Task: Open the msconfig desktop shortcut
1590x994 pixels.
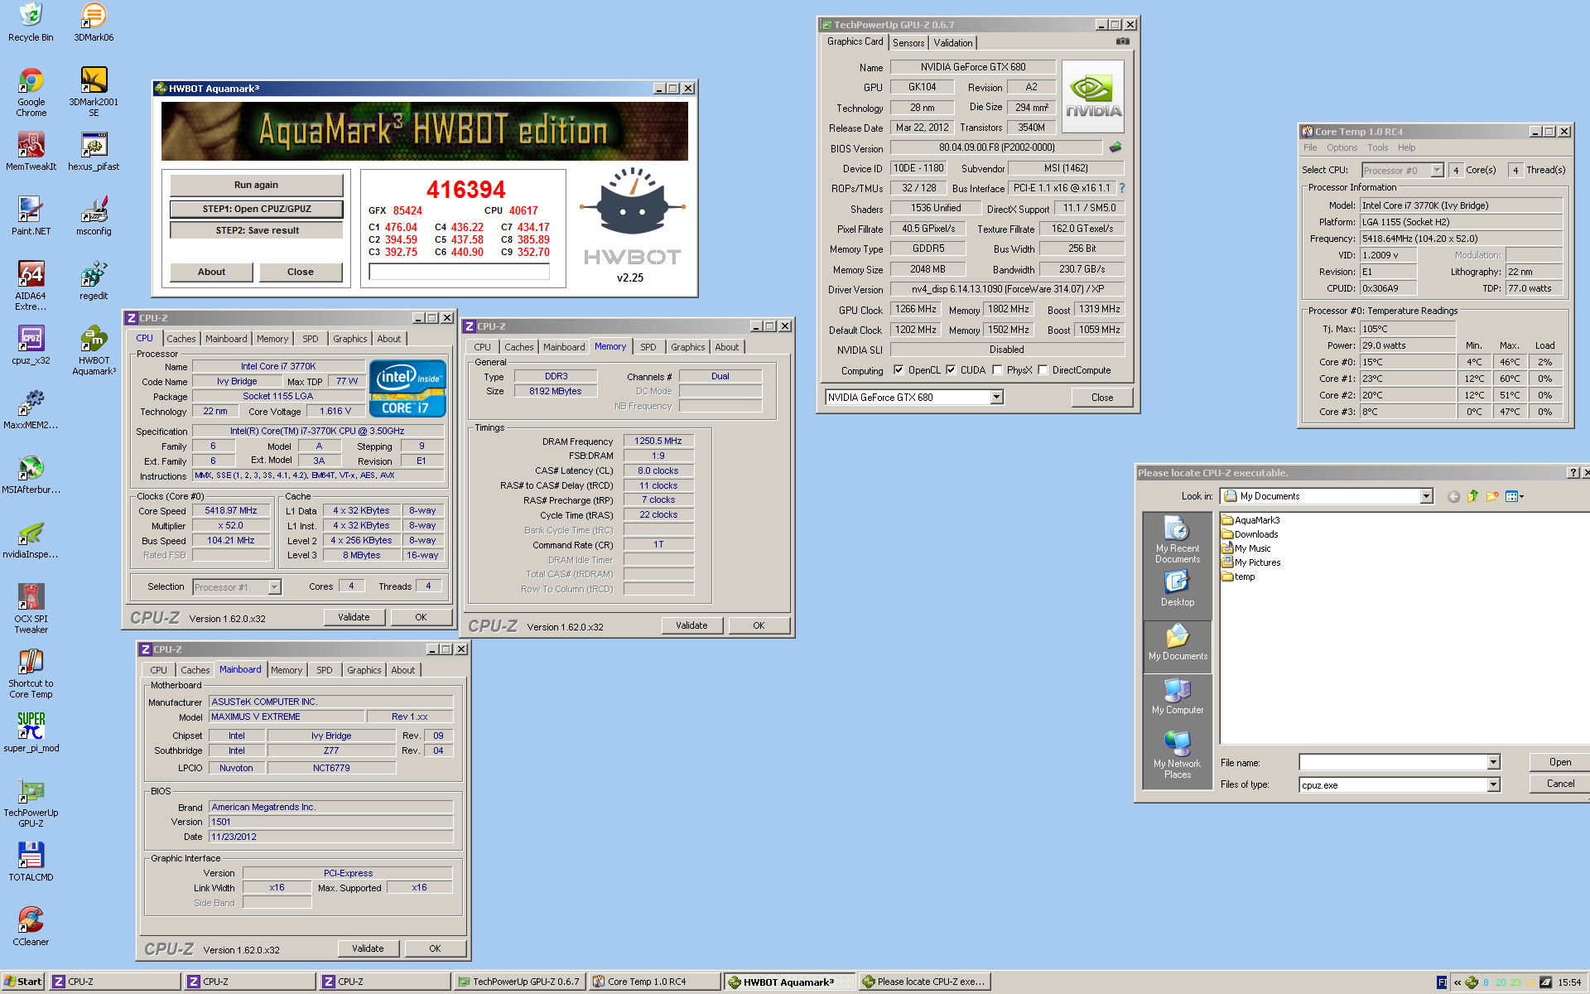Action: (94, 216)
